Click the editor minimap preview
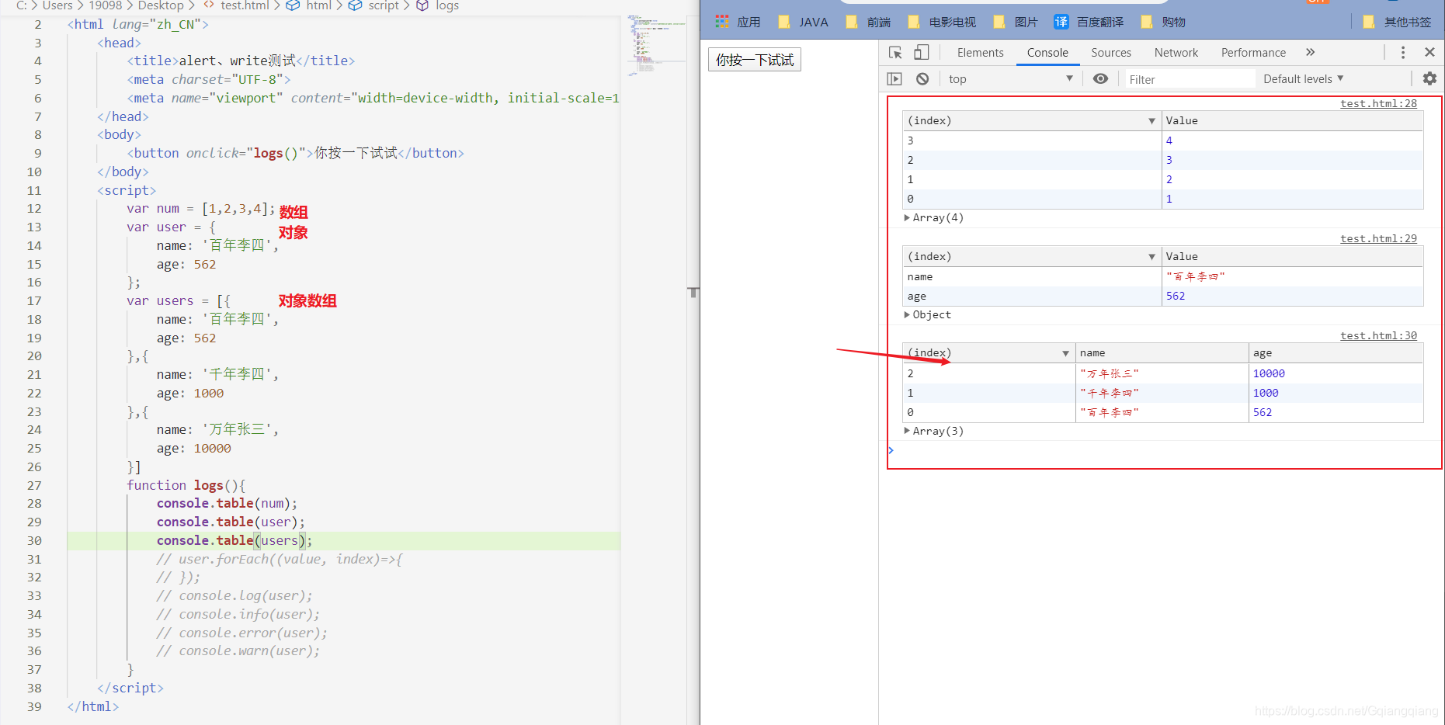This screenshot has width=1445, height=725. pyautogui.click(x=655, y=43)
